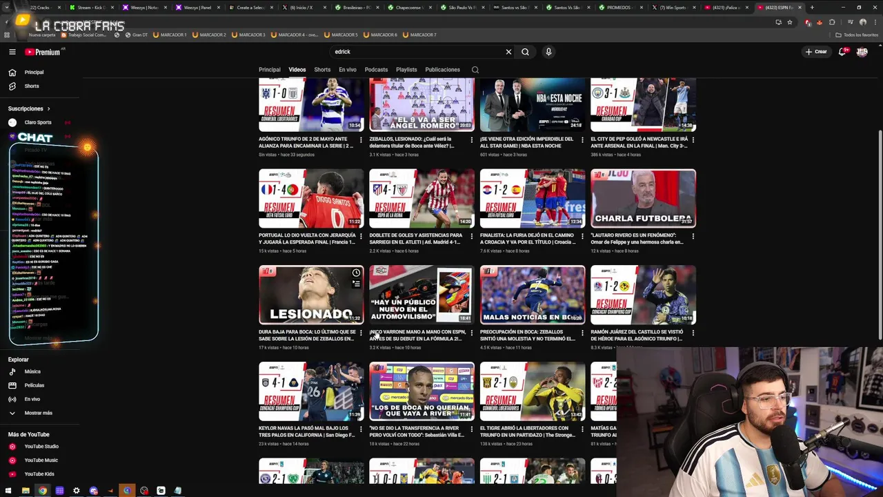Play the MALAS NOTICIAS EN BOCA thumbnail
This screenshot has width=883, height=497.
533,295
